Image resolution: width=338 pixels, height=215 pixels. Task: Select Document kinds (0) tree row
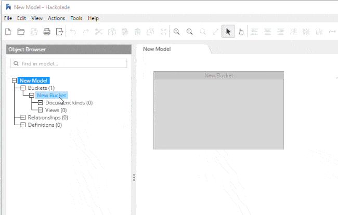tap(69, 103)
